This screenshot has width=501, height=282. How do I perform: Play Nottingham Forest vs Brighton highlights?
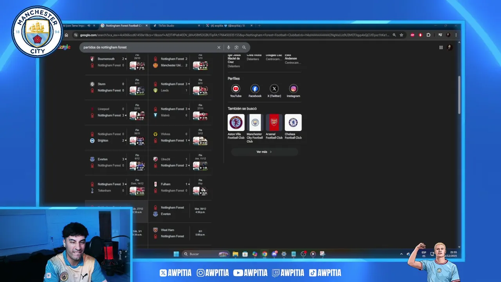coord(137,141)
